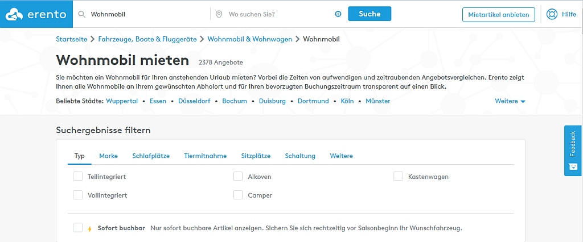583x242 pixels.
Task: Switch to the Schlafplätze tab
Action: [151, 156]
